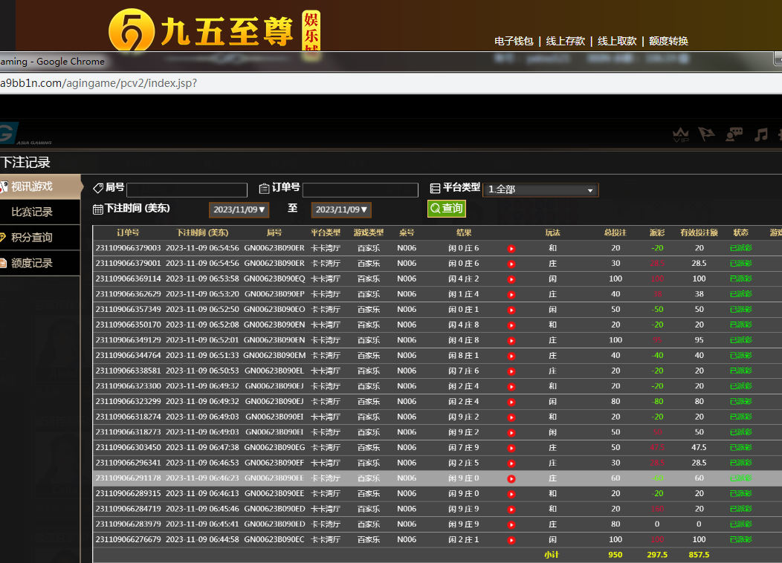Focus the 局号 input field

pos(187,190)
